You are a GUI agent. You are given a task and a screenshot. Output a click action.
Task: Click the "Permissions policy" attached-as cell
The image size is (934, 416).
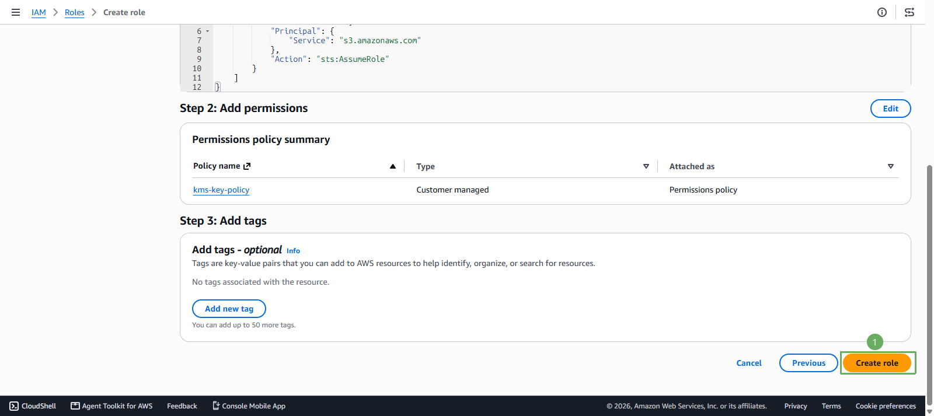[703, 190]
